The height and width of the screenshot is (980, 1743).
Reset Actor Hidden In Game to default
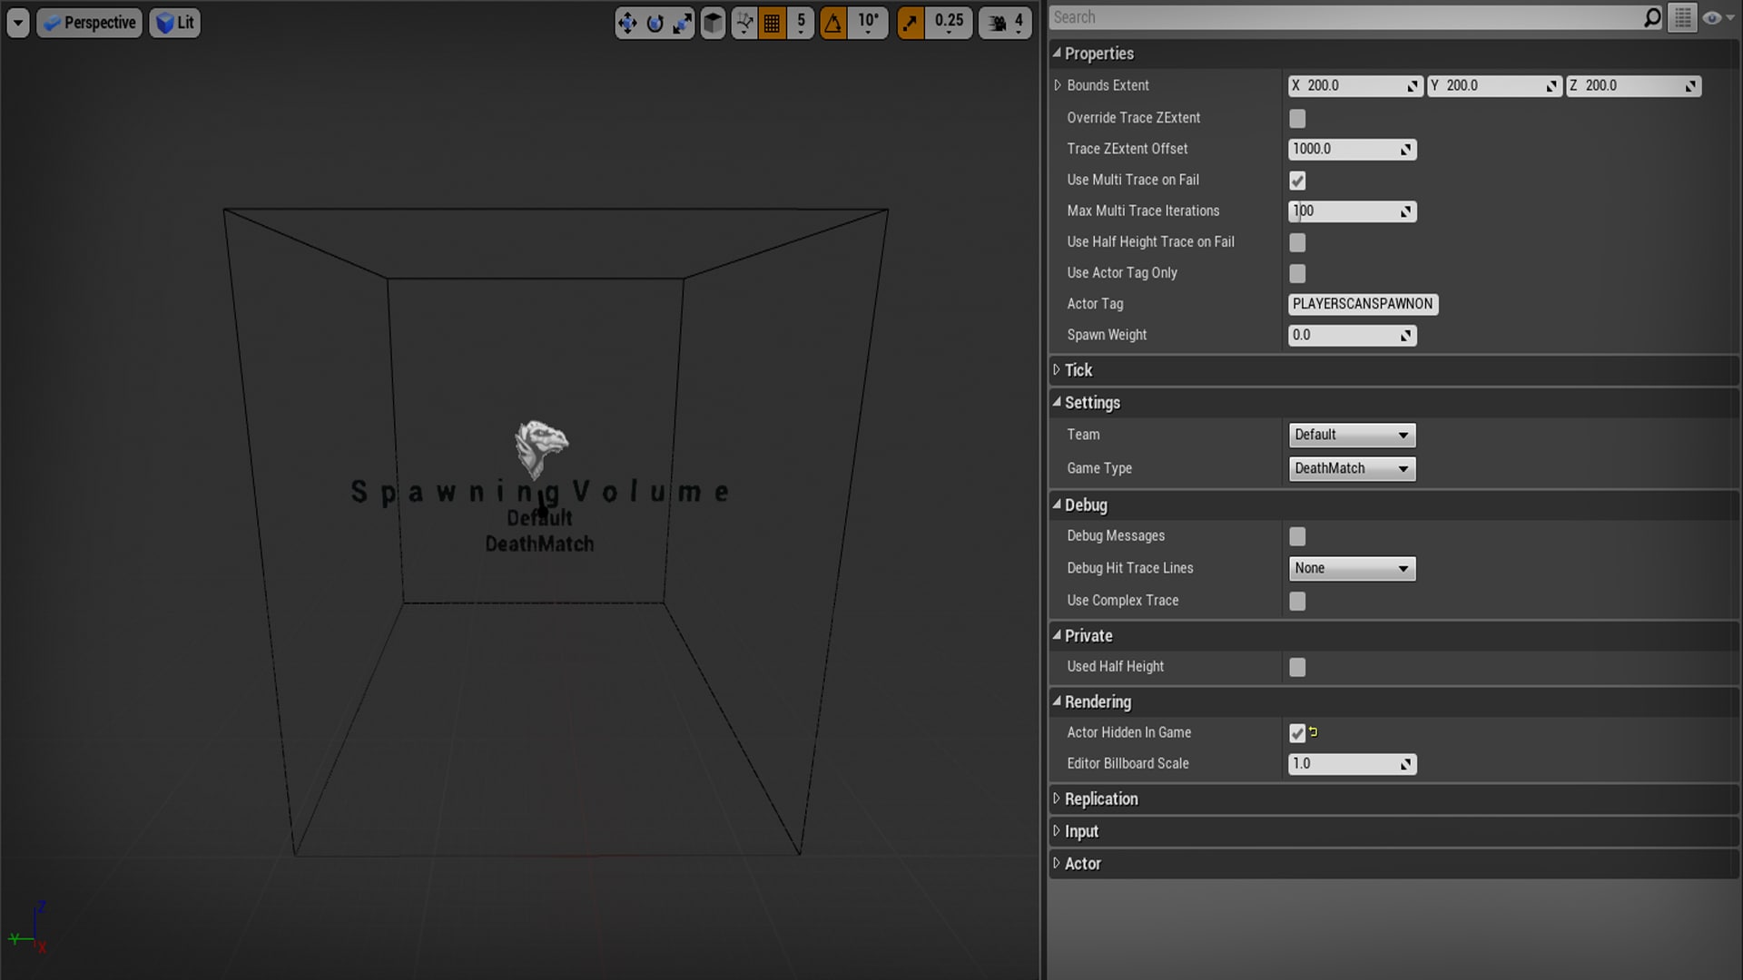tap(1314, 733)
